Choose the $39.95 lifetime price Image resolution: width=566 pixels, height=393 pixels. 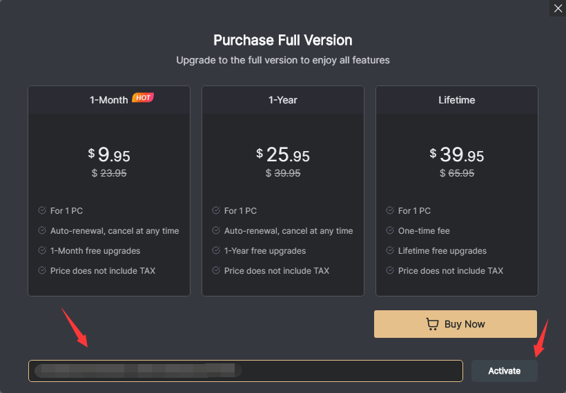[457, 154]
